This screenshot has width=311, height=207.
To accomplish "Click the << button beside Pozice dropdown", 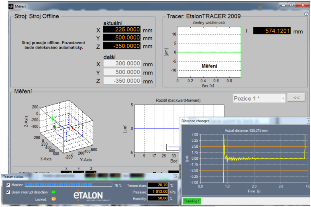I will 296,98.
